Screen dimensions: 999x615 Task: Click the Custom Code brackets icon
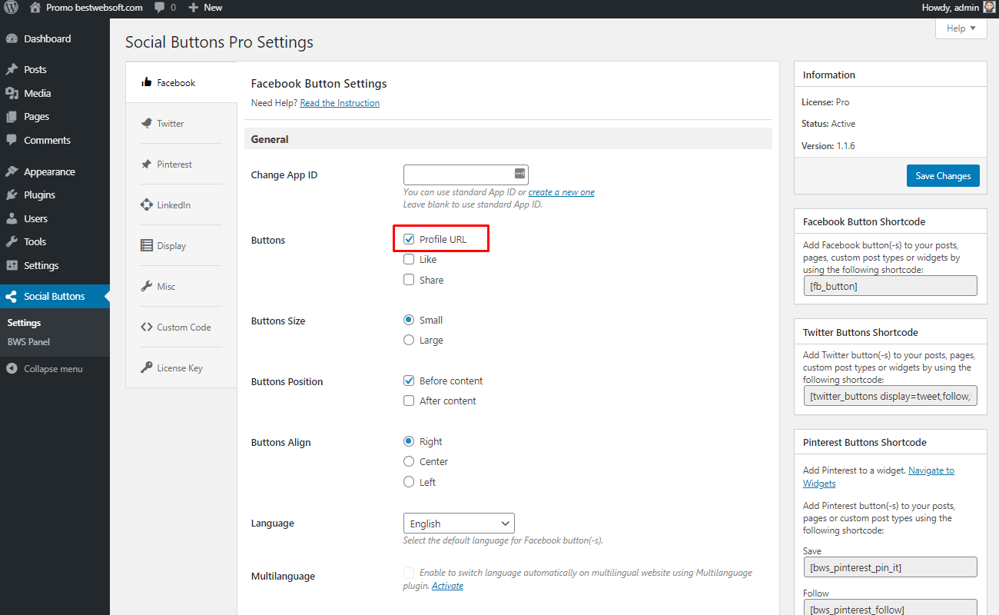[146, 327]
